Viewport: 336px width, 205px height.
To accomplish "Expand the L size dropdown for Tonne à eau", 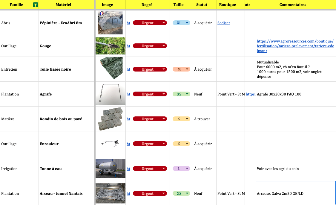I will [x=187, y=169].
